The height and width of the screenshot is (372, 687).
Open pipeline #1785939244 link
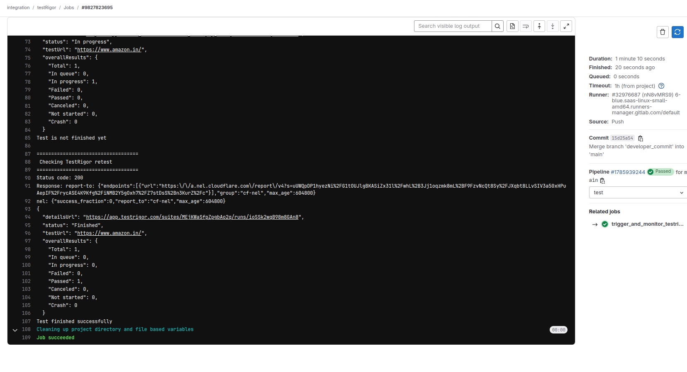tap(628, 172)
